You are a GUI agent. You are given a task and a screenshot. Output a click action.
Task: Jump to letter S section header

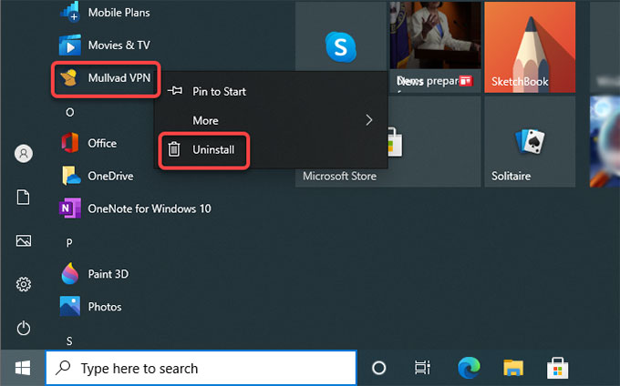pyautogui.click(x=69, y=340)
